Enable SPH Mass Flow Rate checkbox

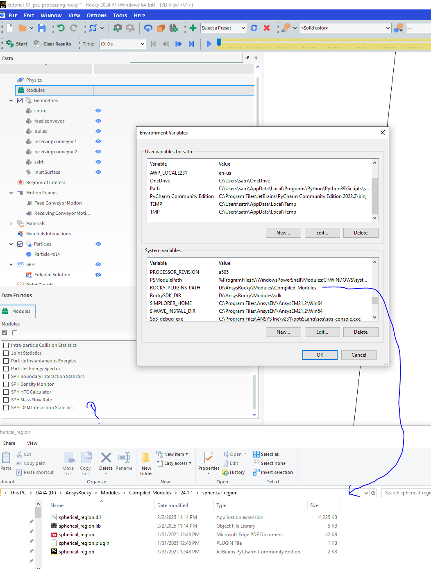pos(6,400)
